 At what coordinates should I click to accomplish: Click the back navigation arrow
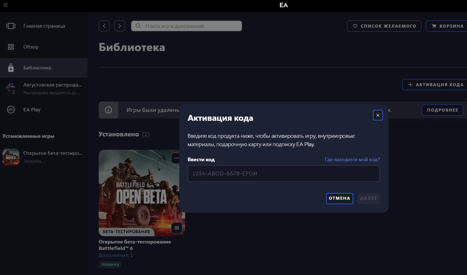104,26
